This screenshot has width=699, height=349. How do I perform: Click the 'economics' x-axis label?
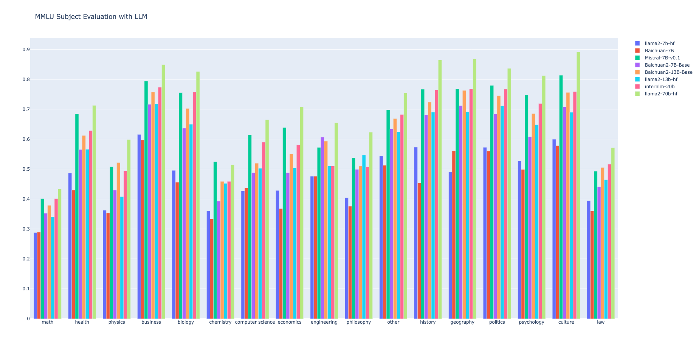click(x=290, y=322)
